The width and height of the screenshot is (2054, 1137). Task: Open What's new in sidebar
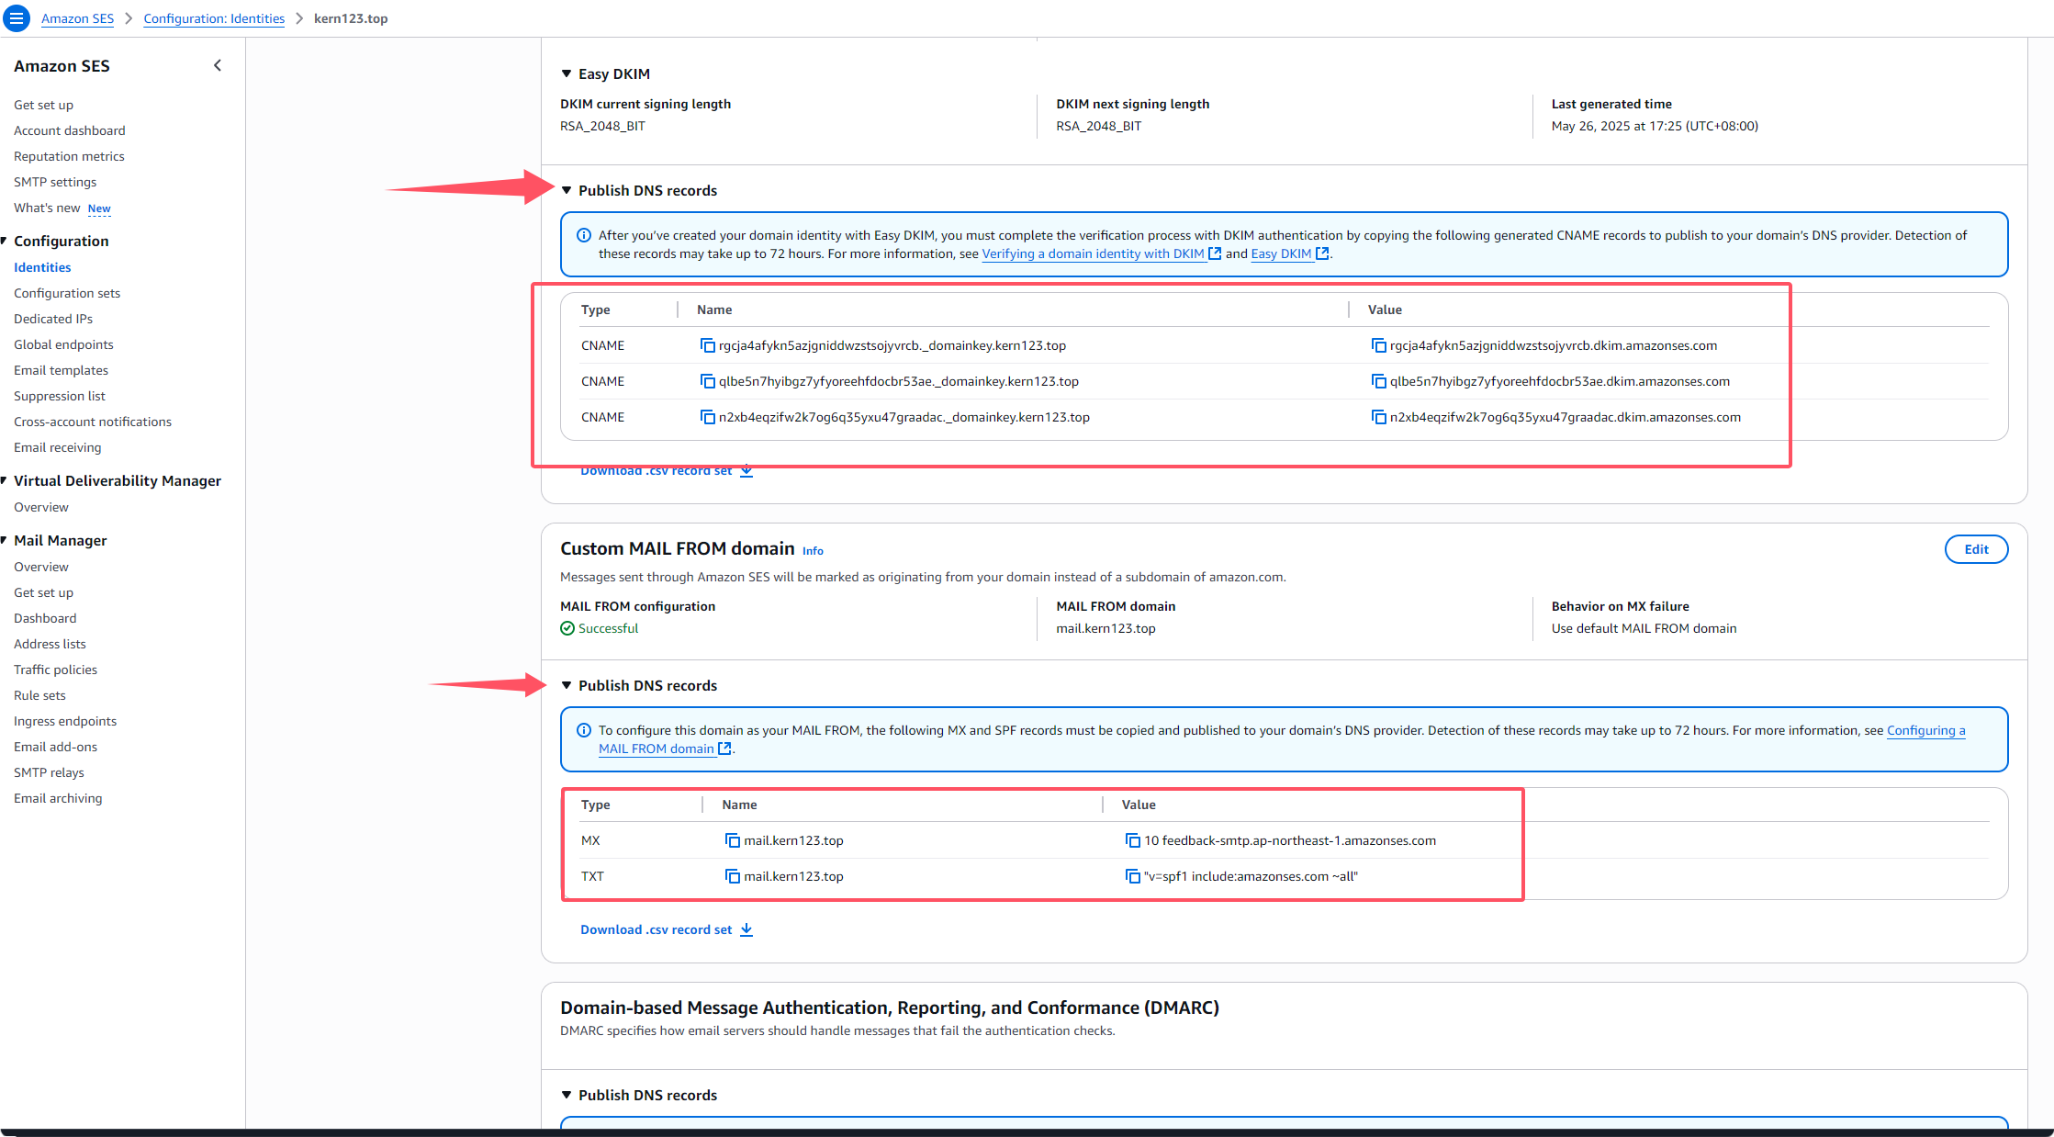[47, 208]
